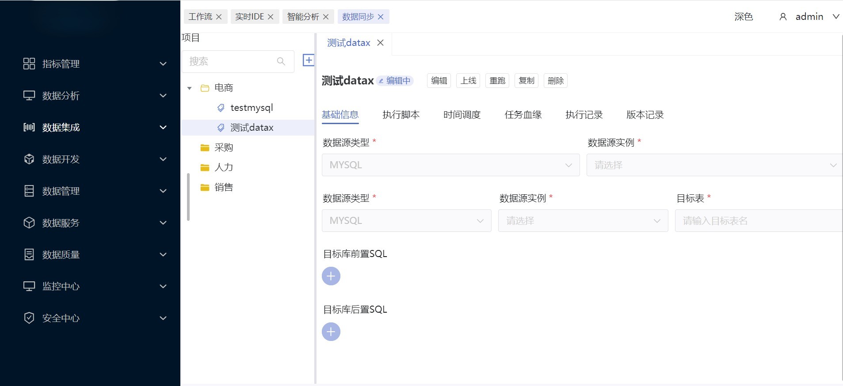The width and height of the screenshot is (843, 386).
Task: Open the second 数据源类型 MYSQL dropdown
Action: tap(406, 221)
